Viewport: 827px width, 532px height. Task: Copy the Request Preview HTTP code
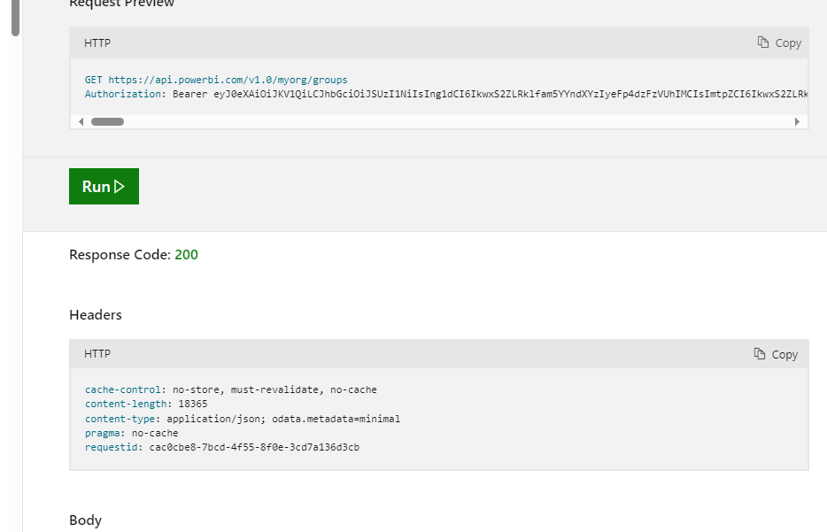click(779, 42)
